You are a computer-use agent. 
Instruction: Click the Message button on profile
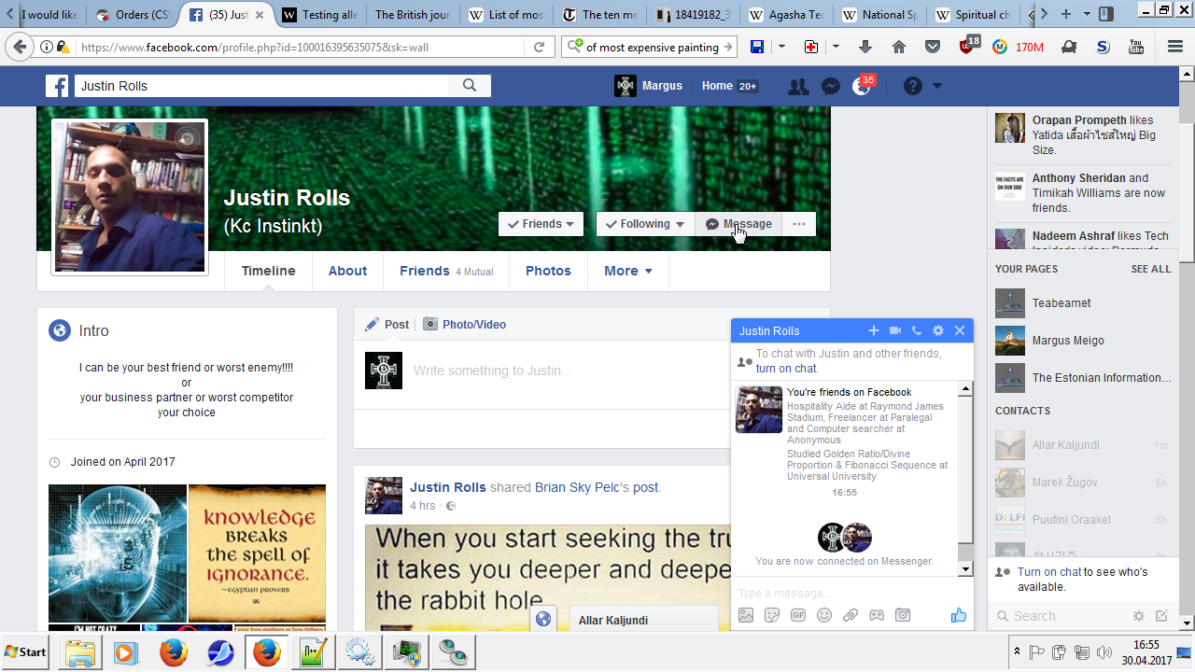pyautogui.click(x=738, y=224)
